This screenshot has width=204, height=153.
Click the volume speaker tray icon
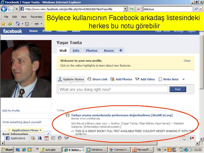(x=190, y=150)
